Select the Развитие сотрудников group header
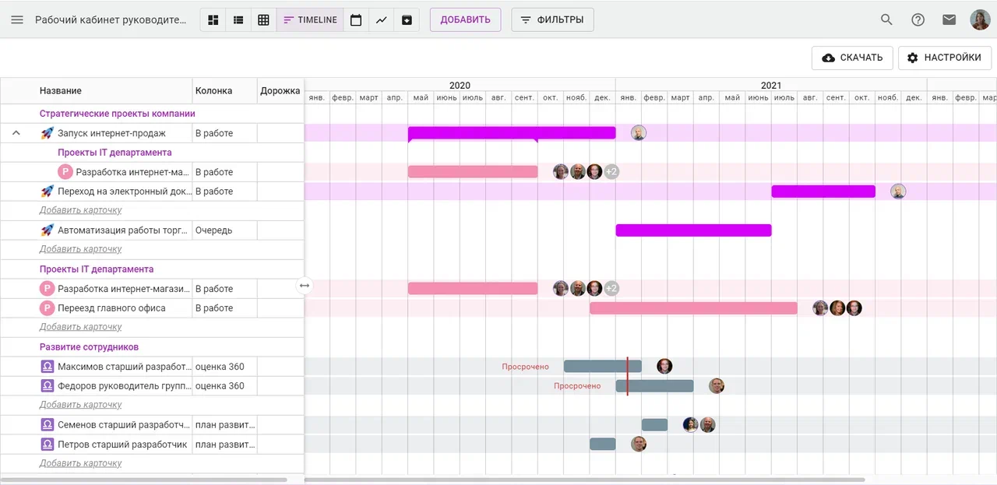 point(89,347)
